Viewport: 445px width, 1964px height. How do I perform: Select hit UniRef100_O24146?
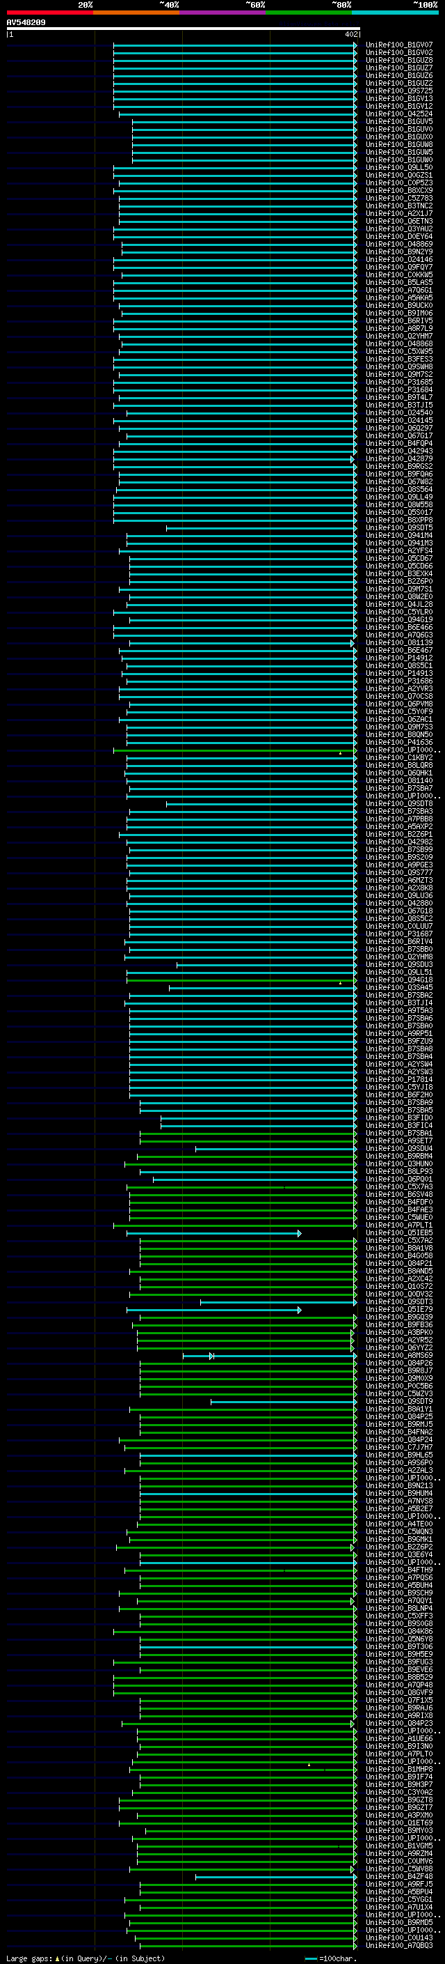pyautogui.click(x=399, y=259)
